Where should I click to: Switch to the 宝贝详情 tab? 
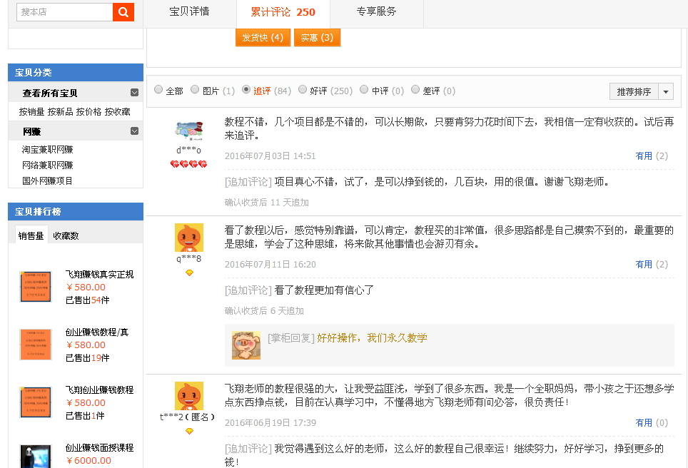tap(189, 12)
